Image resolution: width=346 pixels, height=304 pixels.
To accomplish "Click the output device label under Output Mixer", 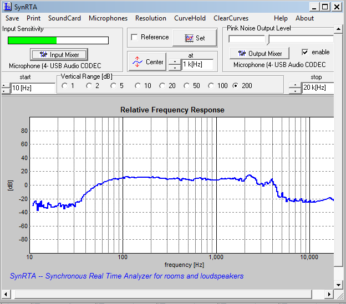I will pos(279,65).
